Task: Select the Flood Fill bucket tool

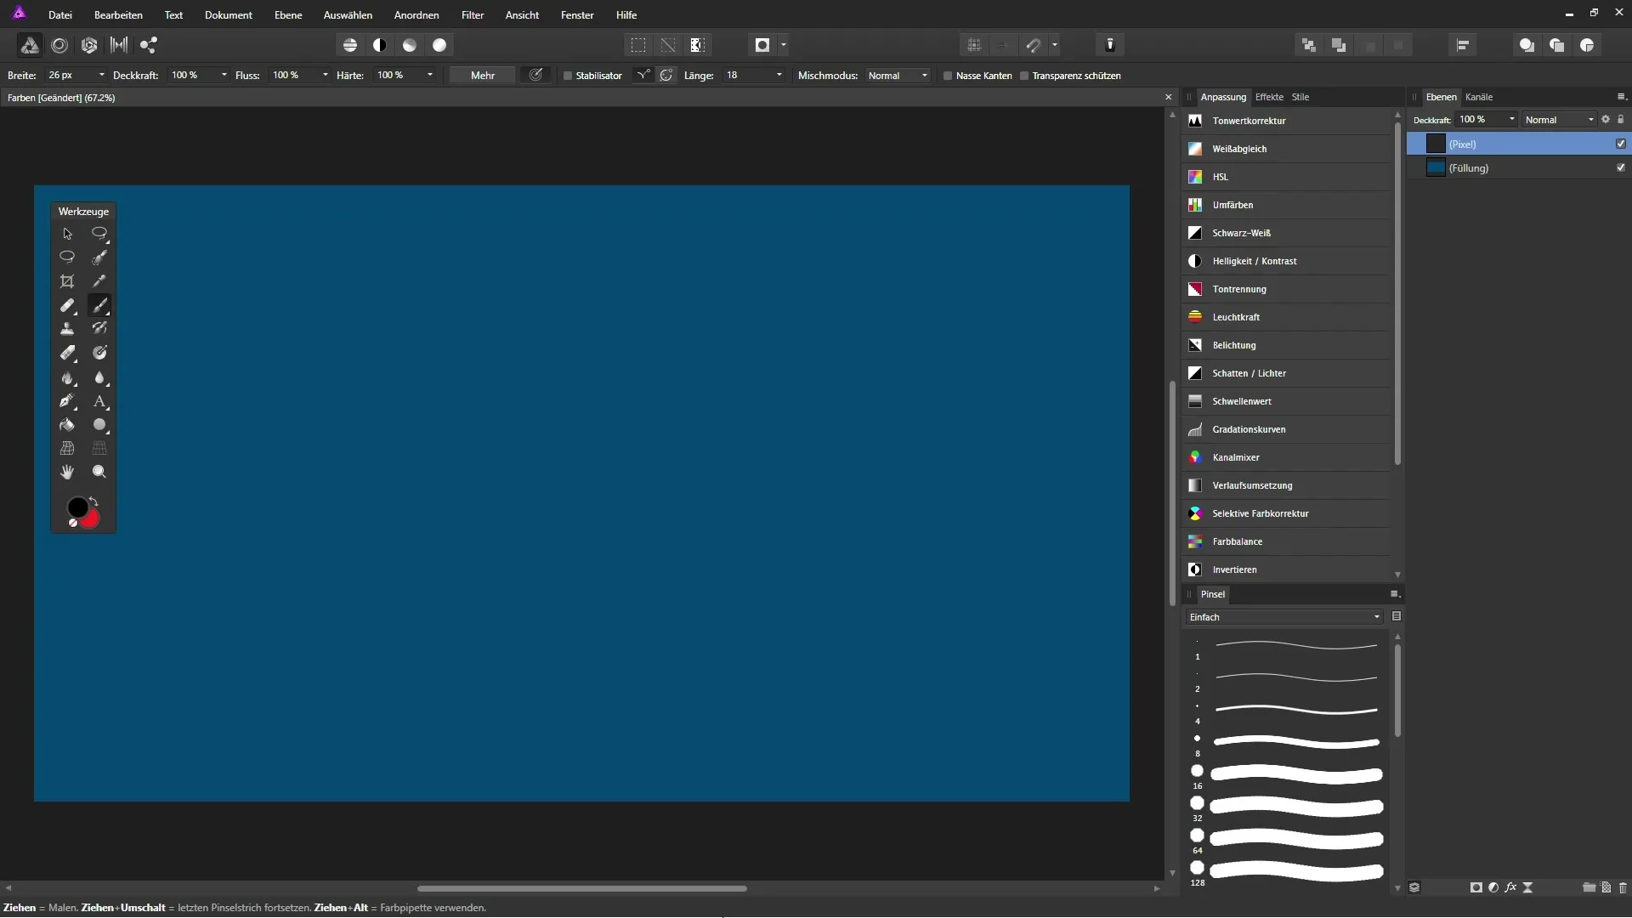Action: (67, 425)
